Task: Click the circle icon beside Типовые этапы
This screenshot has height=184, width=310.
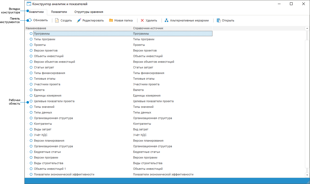Action: tap(31, 79)
